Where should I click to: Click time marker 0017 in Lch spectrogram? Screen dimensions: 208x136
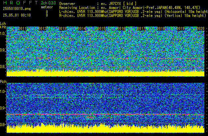pyautogui.click(x=141, y=29)
